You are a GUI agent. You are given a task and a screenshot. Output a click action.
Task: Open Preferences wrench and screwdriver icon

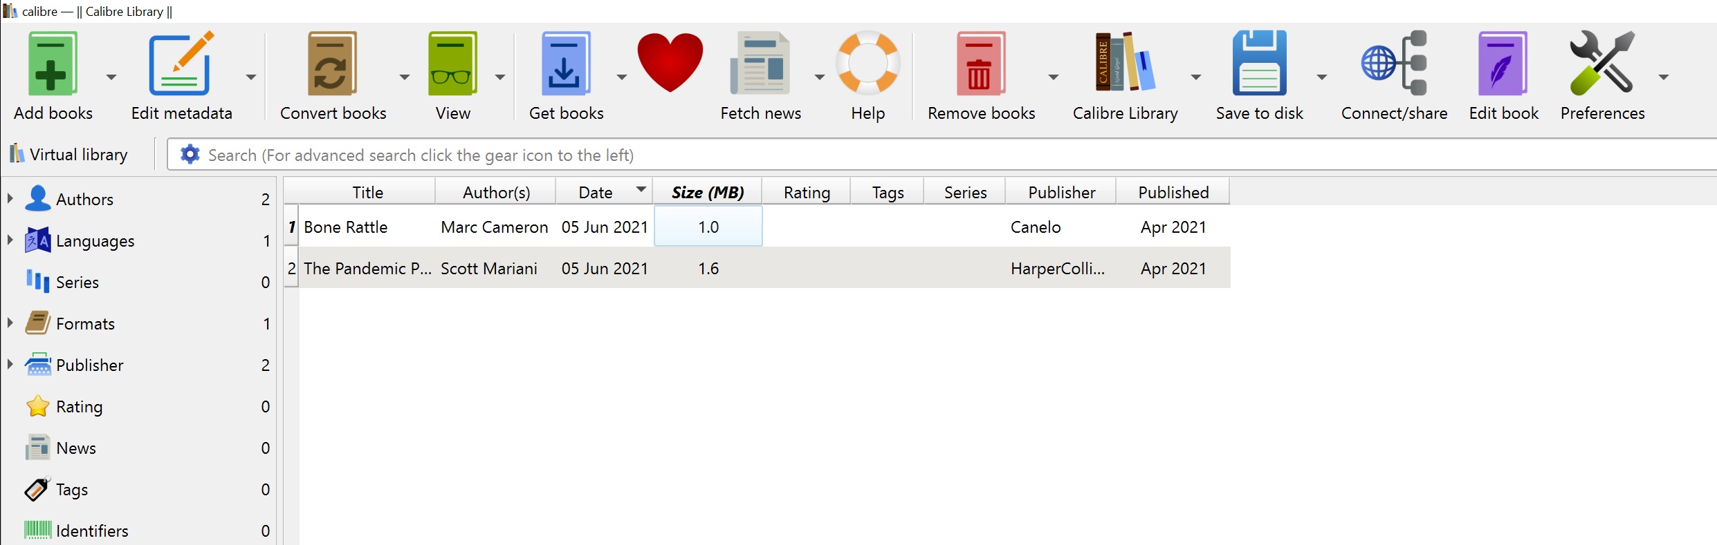tap(1602, 63)
